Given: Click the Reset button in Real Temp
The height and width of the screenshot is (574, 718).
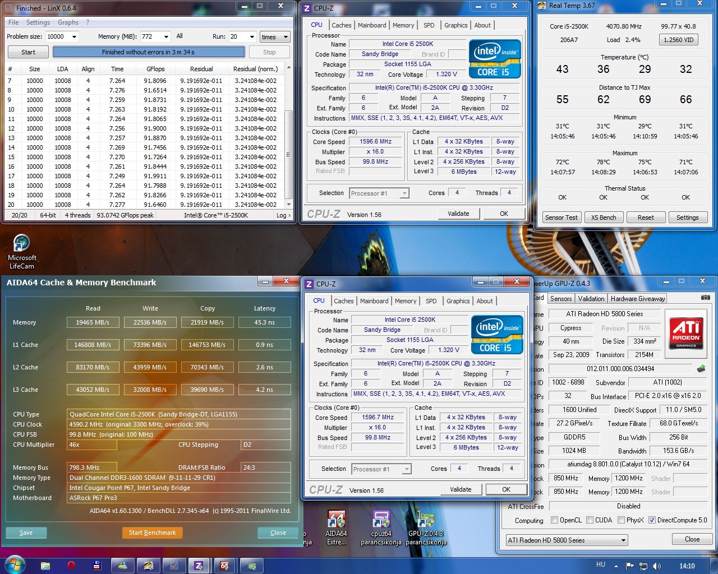Looking at the screenshot, I should [646, 217].
